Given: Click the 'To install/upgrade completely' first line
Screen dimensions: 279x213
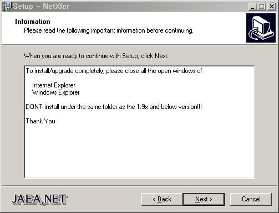Looking at the screenshot, I should 114,71.
